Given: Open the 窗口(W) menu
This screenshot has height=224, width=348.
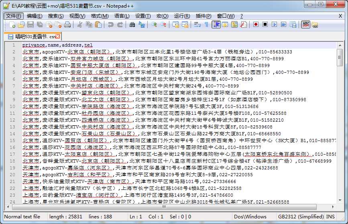Looking at the screenshot, I should [x=226, y=16].
